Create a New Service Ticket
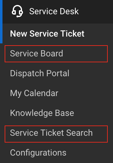Viewport: 113px width, 163px height. 47,33
